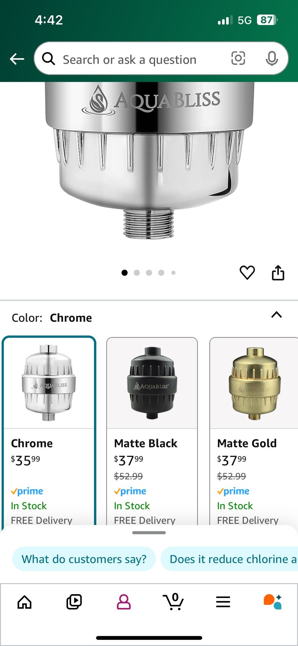Screen dimensions: 298x646
Task: Tap the share icon
Action: [x=278, y=273]
